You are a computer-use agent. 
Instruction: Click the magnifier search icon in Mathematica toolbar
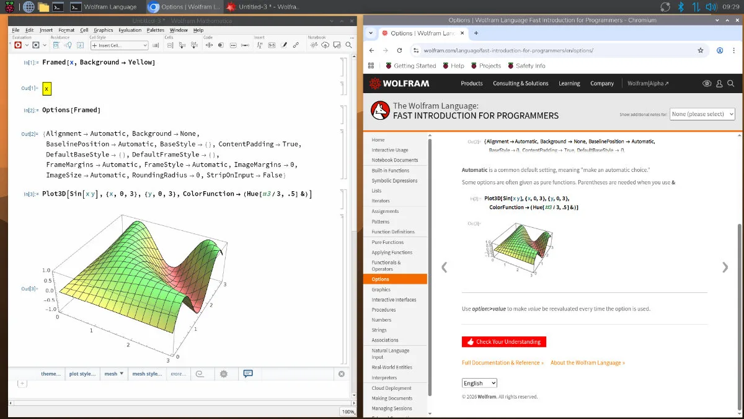pyautogui.click(x=337, y=45)
